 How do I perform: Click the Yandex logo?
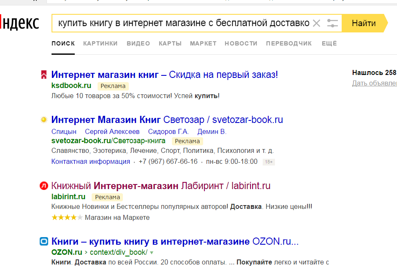[x=19, y=23]
